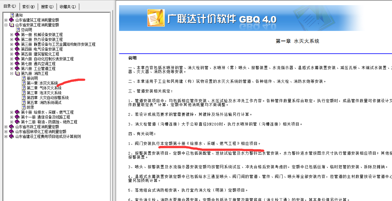Click the book icon of 第三册 静置设备
The height and width of the screenshot is (201, 392).
pyautogui.click(x=17, y=44)
